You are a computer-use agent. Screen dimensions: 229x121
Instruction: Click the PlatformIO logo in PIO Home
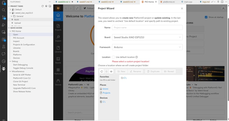coord(58,8)
